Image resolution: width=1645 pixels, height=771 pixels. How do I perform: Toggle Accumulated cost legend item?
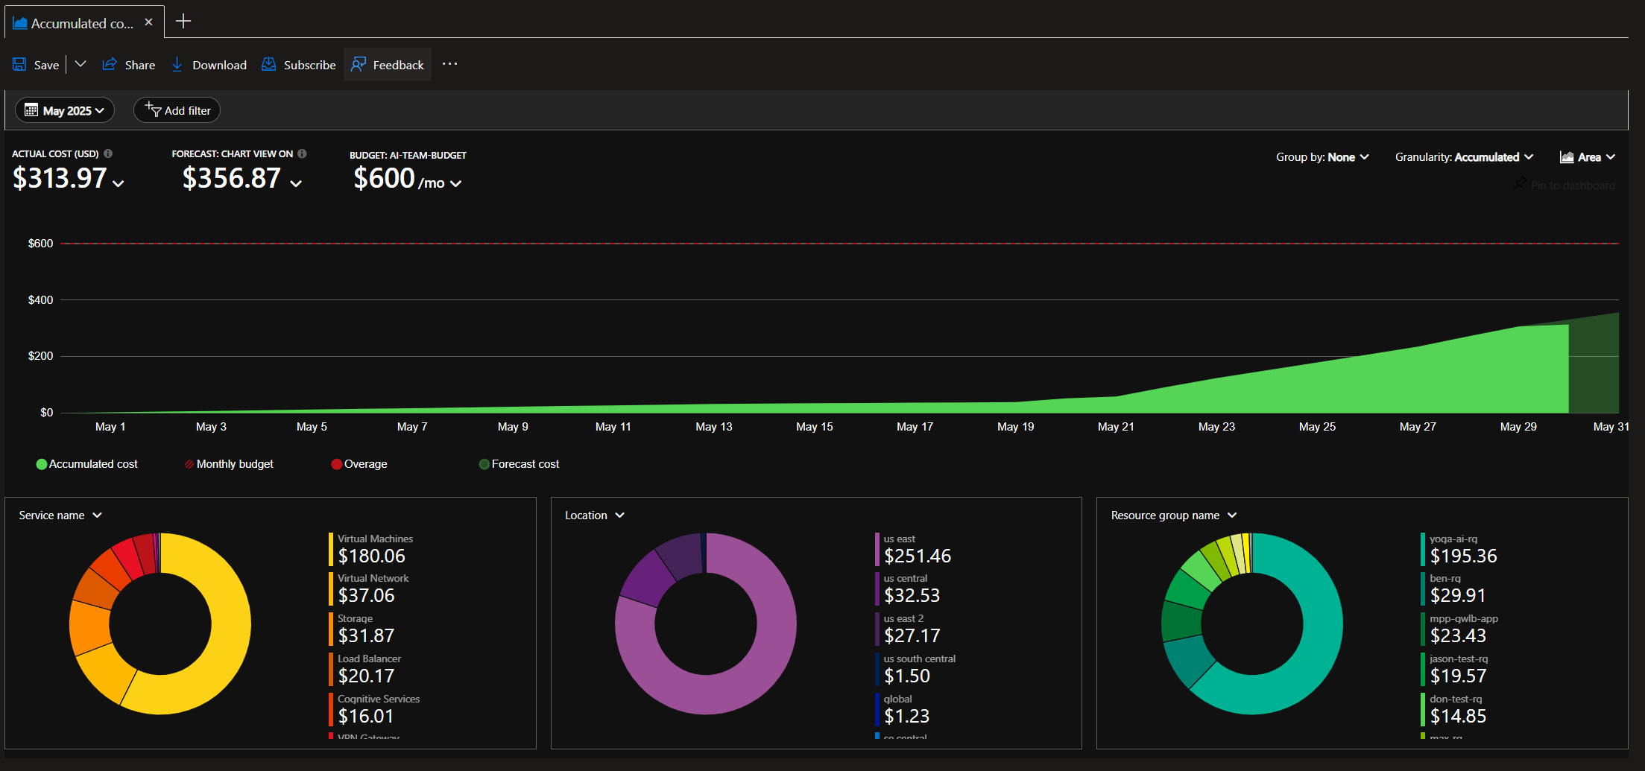[86, 464]
